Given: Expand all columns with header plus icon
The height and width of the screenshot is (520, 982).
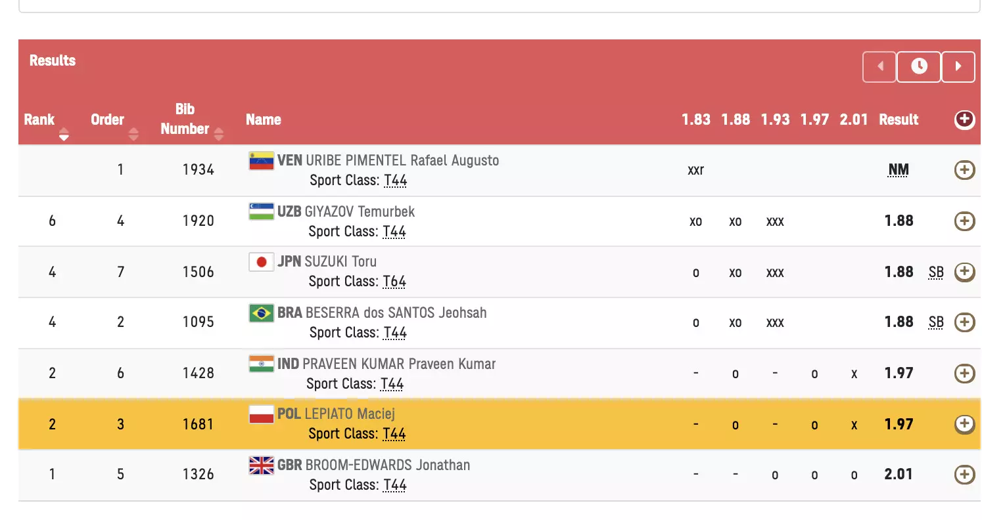Looking at the screenshot, I should (x=964, y=119).
